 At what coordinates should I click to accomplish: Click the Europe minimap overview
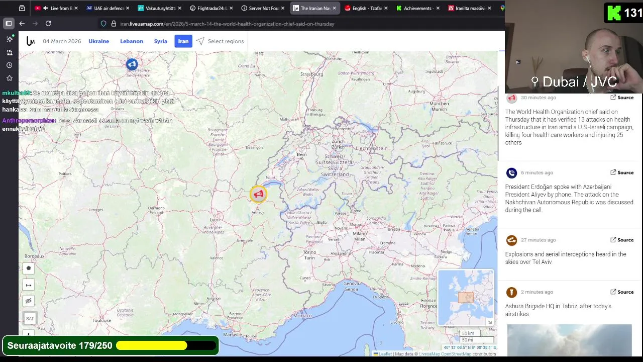pos(466,298)
